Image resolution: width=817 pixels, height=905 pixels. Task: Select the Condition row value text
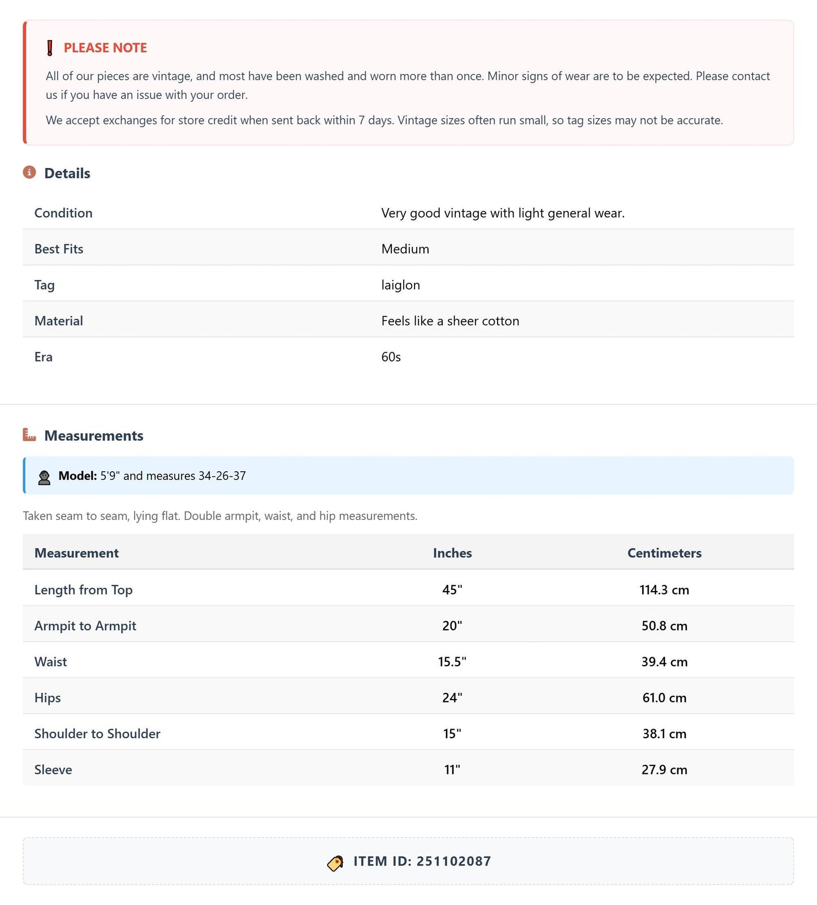coord(503,213)
